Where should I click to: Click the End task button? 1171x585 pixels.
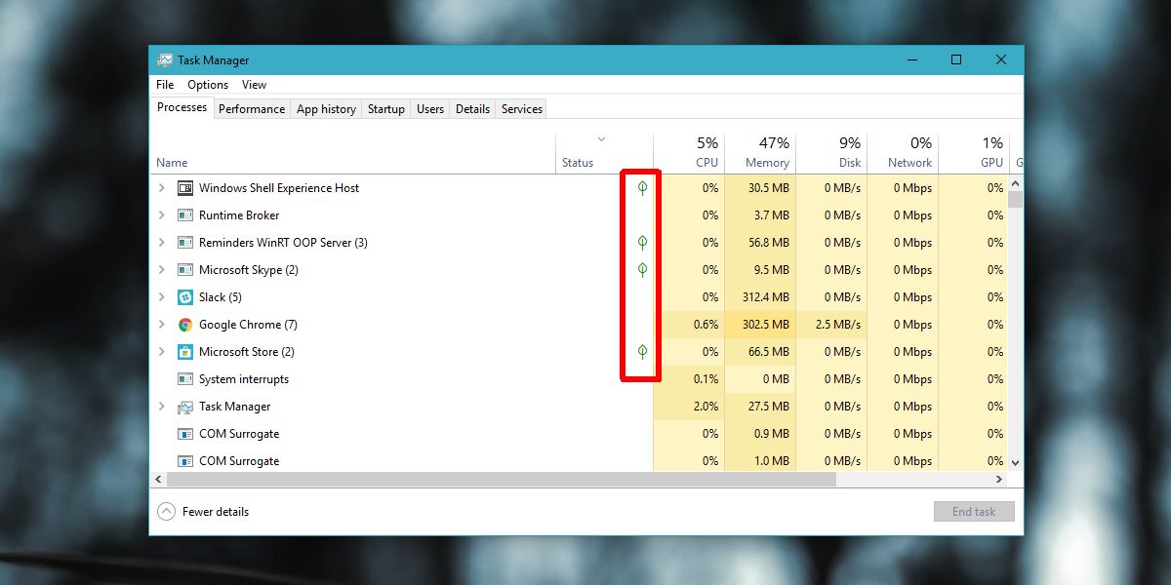[974, 511]
